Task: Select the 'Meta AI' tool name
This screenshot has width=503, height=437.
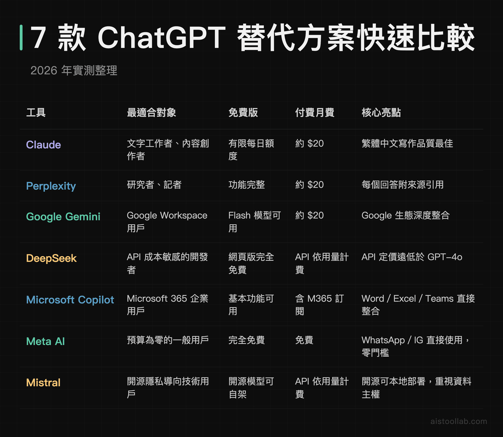Action: pos(45,341)
